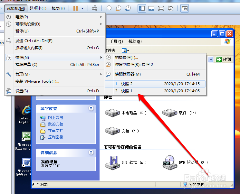Viewport: 240px width, 194px height.
Task: Select the 软件 (D:) drive
Action: (x=179, y=113)
